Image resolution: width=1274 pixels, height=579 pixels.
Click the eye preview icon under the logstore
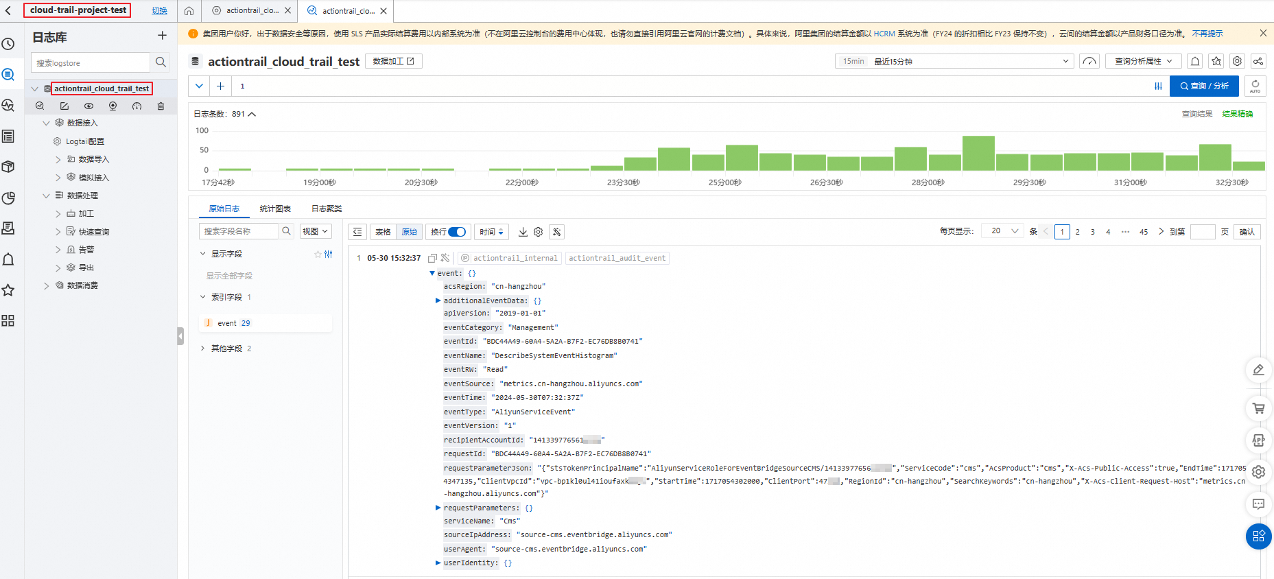[x=89, y=106]
